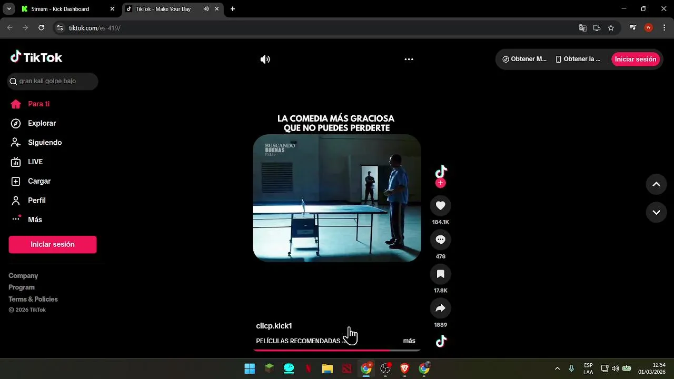
Task: Expand the caption with 'más'
Action: [409, 341]
